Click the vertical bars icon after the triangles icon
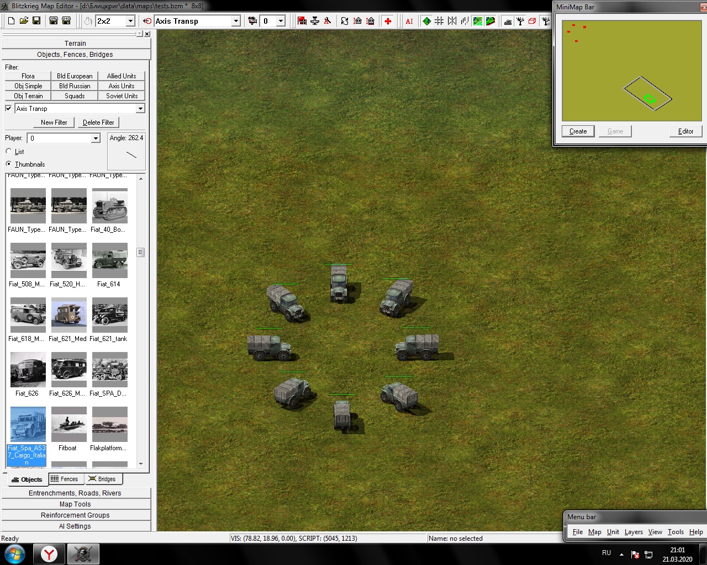The image size is (707, 565). 465,21
